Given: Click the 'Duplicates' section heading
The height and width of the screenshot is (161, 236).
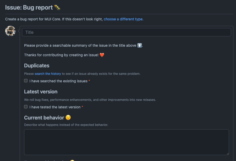Looking at the screenshot, I should point(37,66).
